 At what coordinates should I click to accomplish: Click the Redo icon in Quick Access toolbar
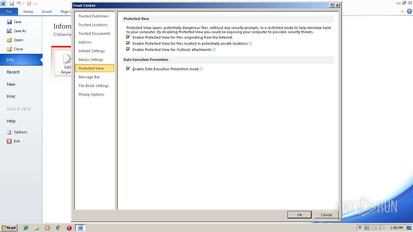point(29,4)
